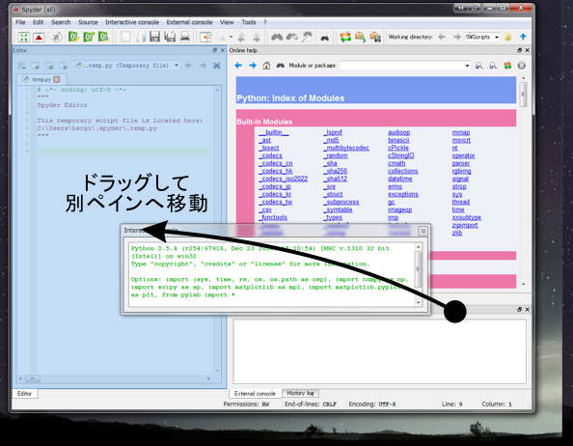Click the binoculars find icon in toolbar
The image size is (573, 446).
(x=277, y=37)
